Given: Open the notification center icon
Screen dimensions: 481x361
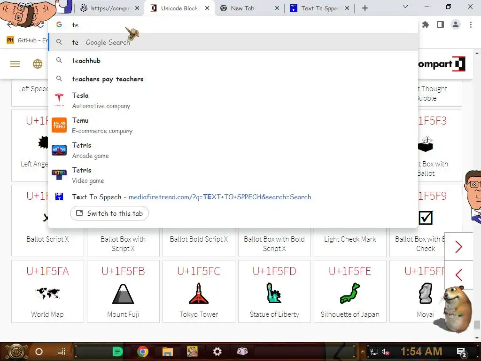Looking at the screenshot, I should [x=462, y=353].
